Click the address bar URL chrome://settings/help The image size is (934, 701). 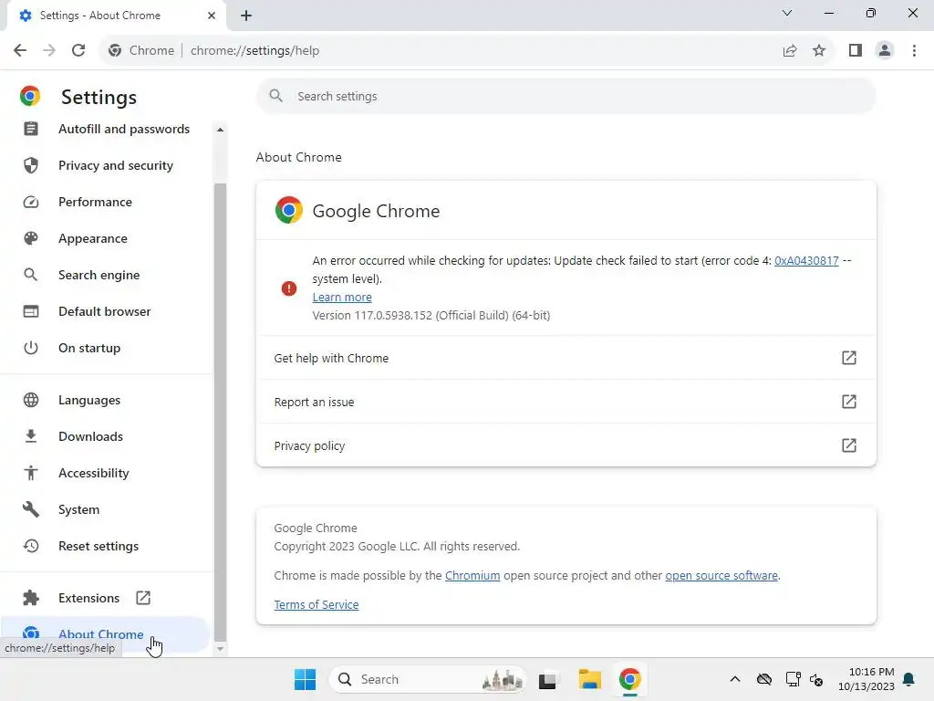pos(255,51)
